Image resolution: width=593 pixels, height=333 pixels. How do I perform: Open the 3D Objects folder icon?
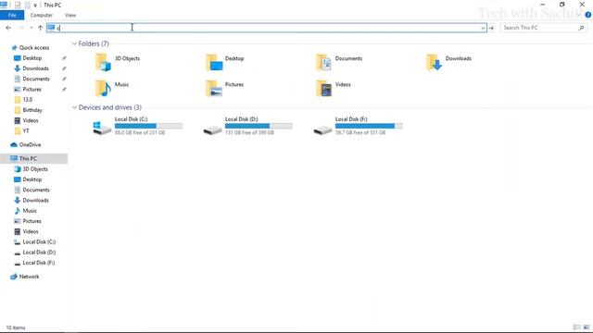pyautogui.click(x=103, y=62)
